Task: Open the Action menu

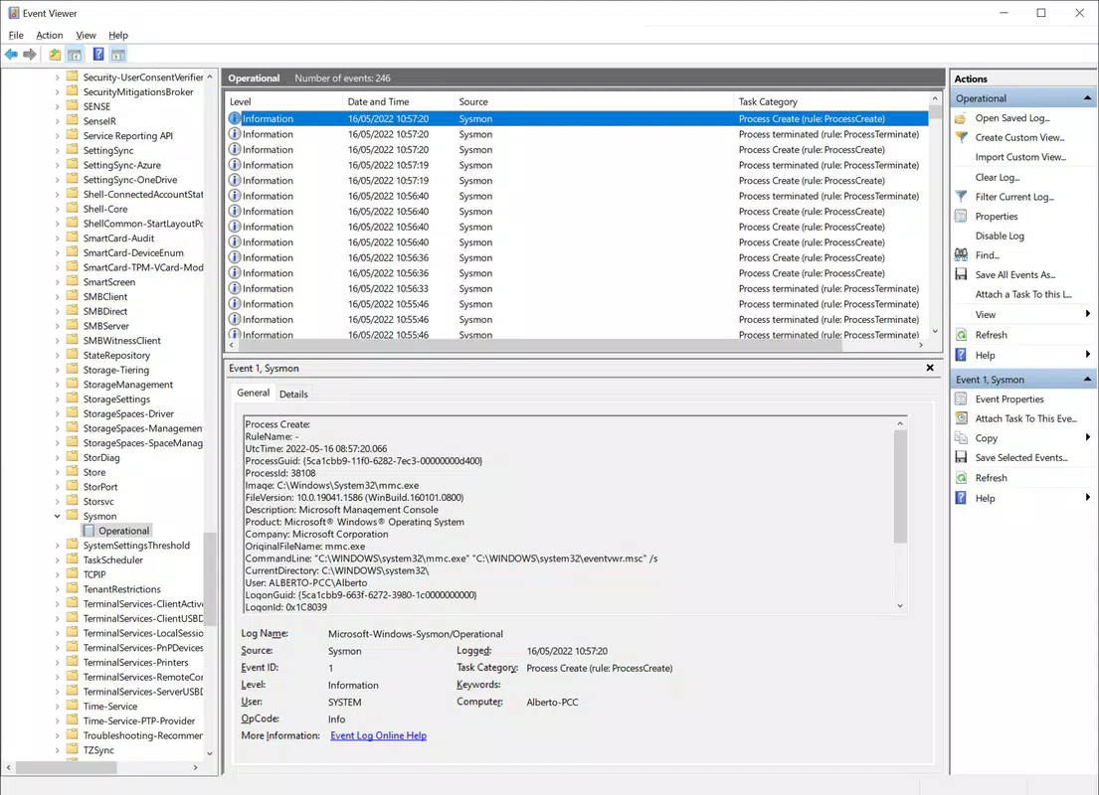Action: [49, 35]
